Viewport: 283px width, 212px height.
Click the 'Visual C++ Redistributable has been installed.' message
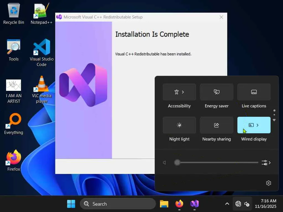coord(153,54)
